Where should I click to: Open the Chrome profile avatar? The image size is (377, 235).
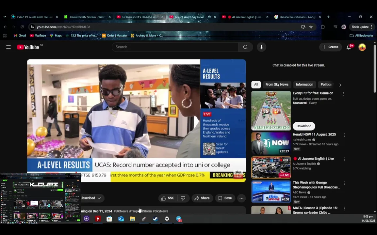(344, 27)
